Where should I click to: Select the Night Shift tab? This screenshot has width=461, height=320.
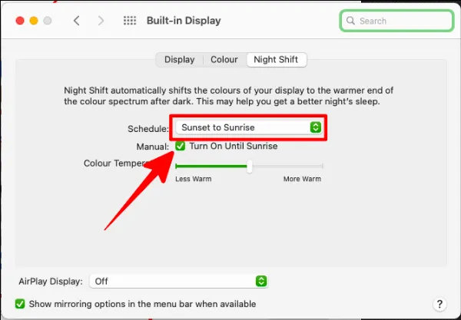point(276,59)
